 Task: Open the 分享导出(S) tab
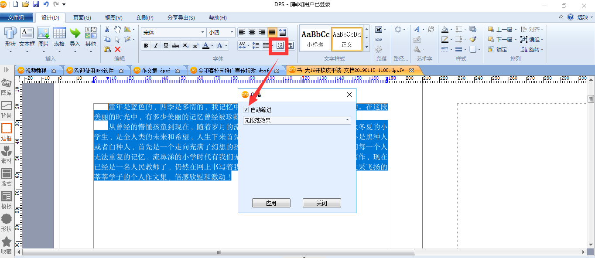coord(181,18)
